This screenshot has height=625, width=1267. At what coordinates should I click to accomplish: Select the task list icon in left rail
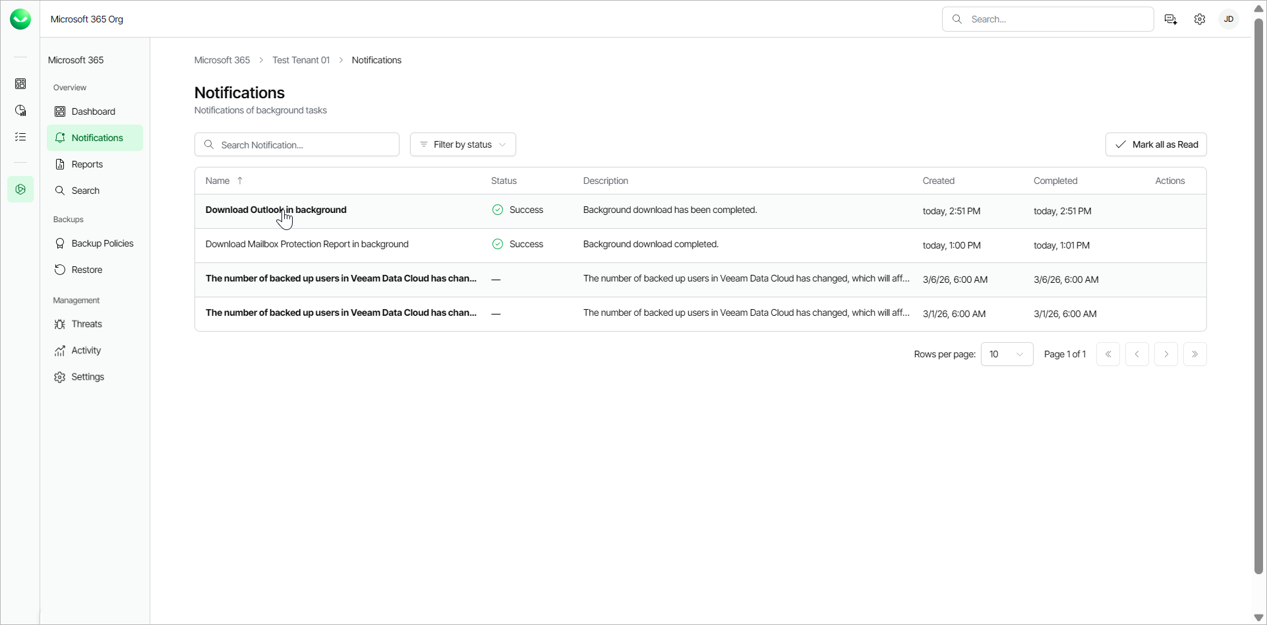click(x=20, y=136)
